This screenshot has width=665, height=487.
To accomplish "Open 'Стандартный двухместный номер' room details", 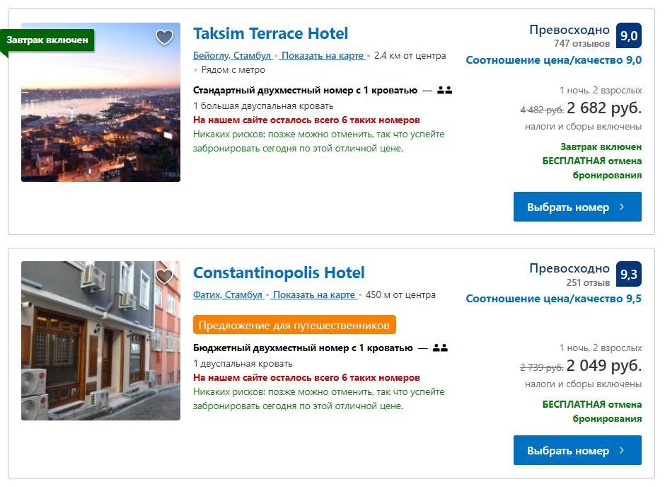I will pyautogui.click(x=305, y=91).
